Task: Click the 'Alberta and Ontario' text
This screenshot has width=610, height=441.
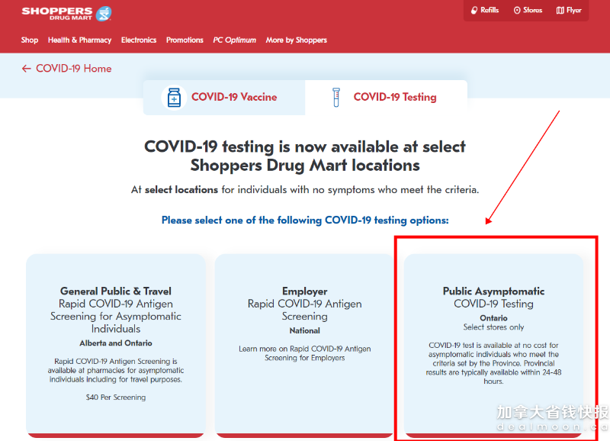Action: [116, 343]
